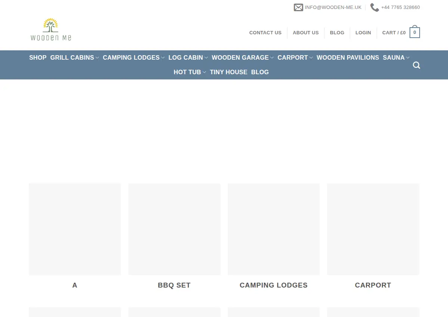Screen dimensions: 448x317
Task: Open the Camping Lodges category thumbnail
Action: pos(274,229)
